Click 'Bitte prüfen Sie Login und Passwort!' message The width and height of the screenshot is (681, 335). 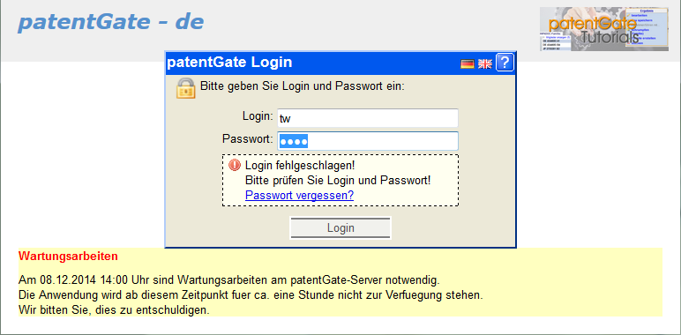coord(338,180)
